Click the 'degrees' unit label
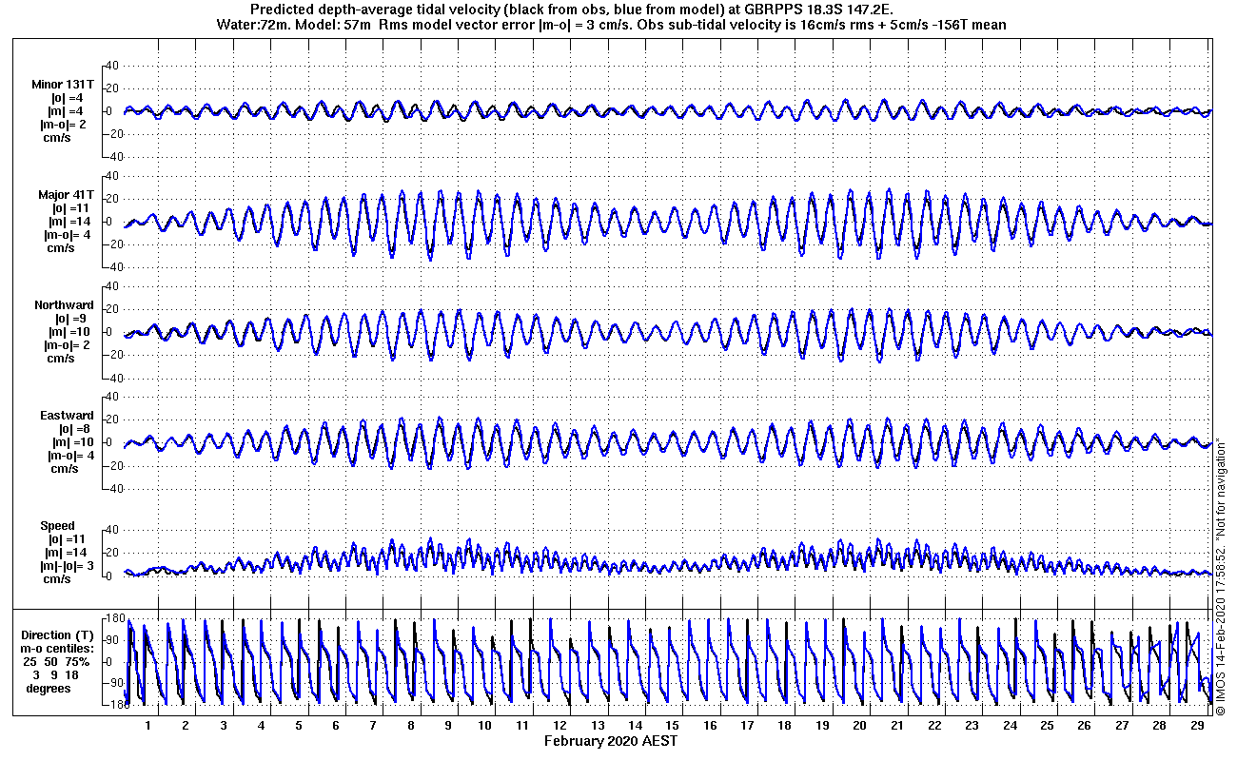 point(49,688)
